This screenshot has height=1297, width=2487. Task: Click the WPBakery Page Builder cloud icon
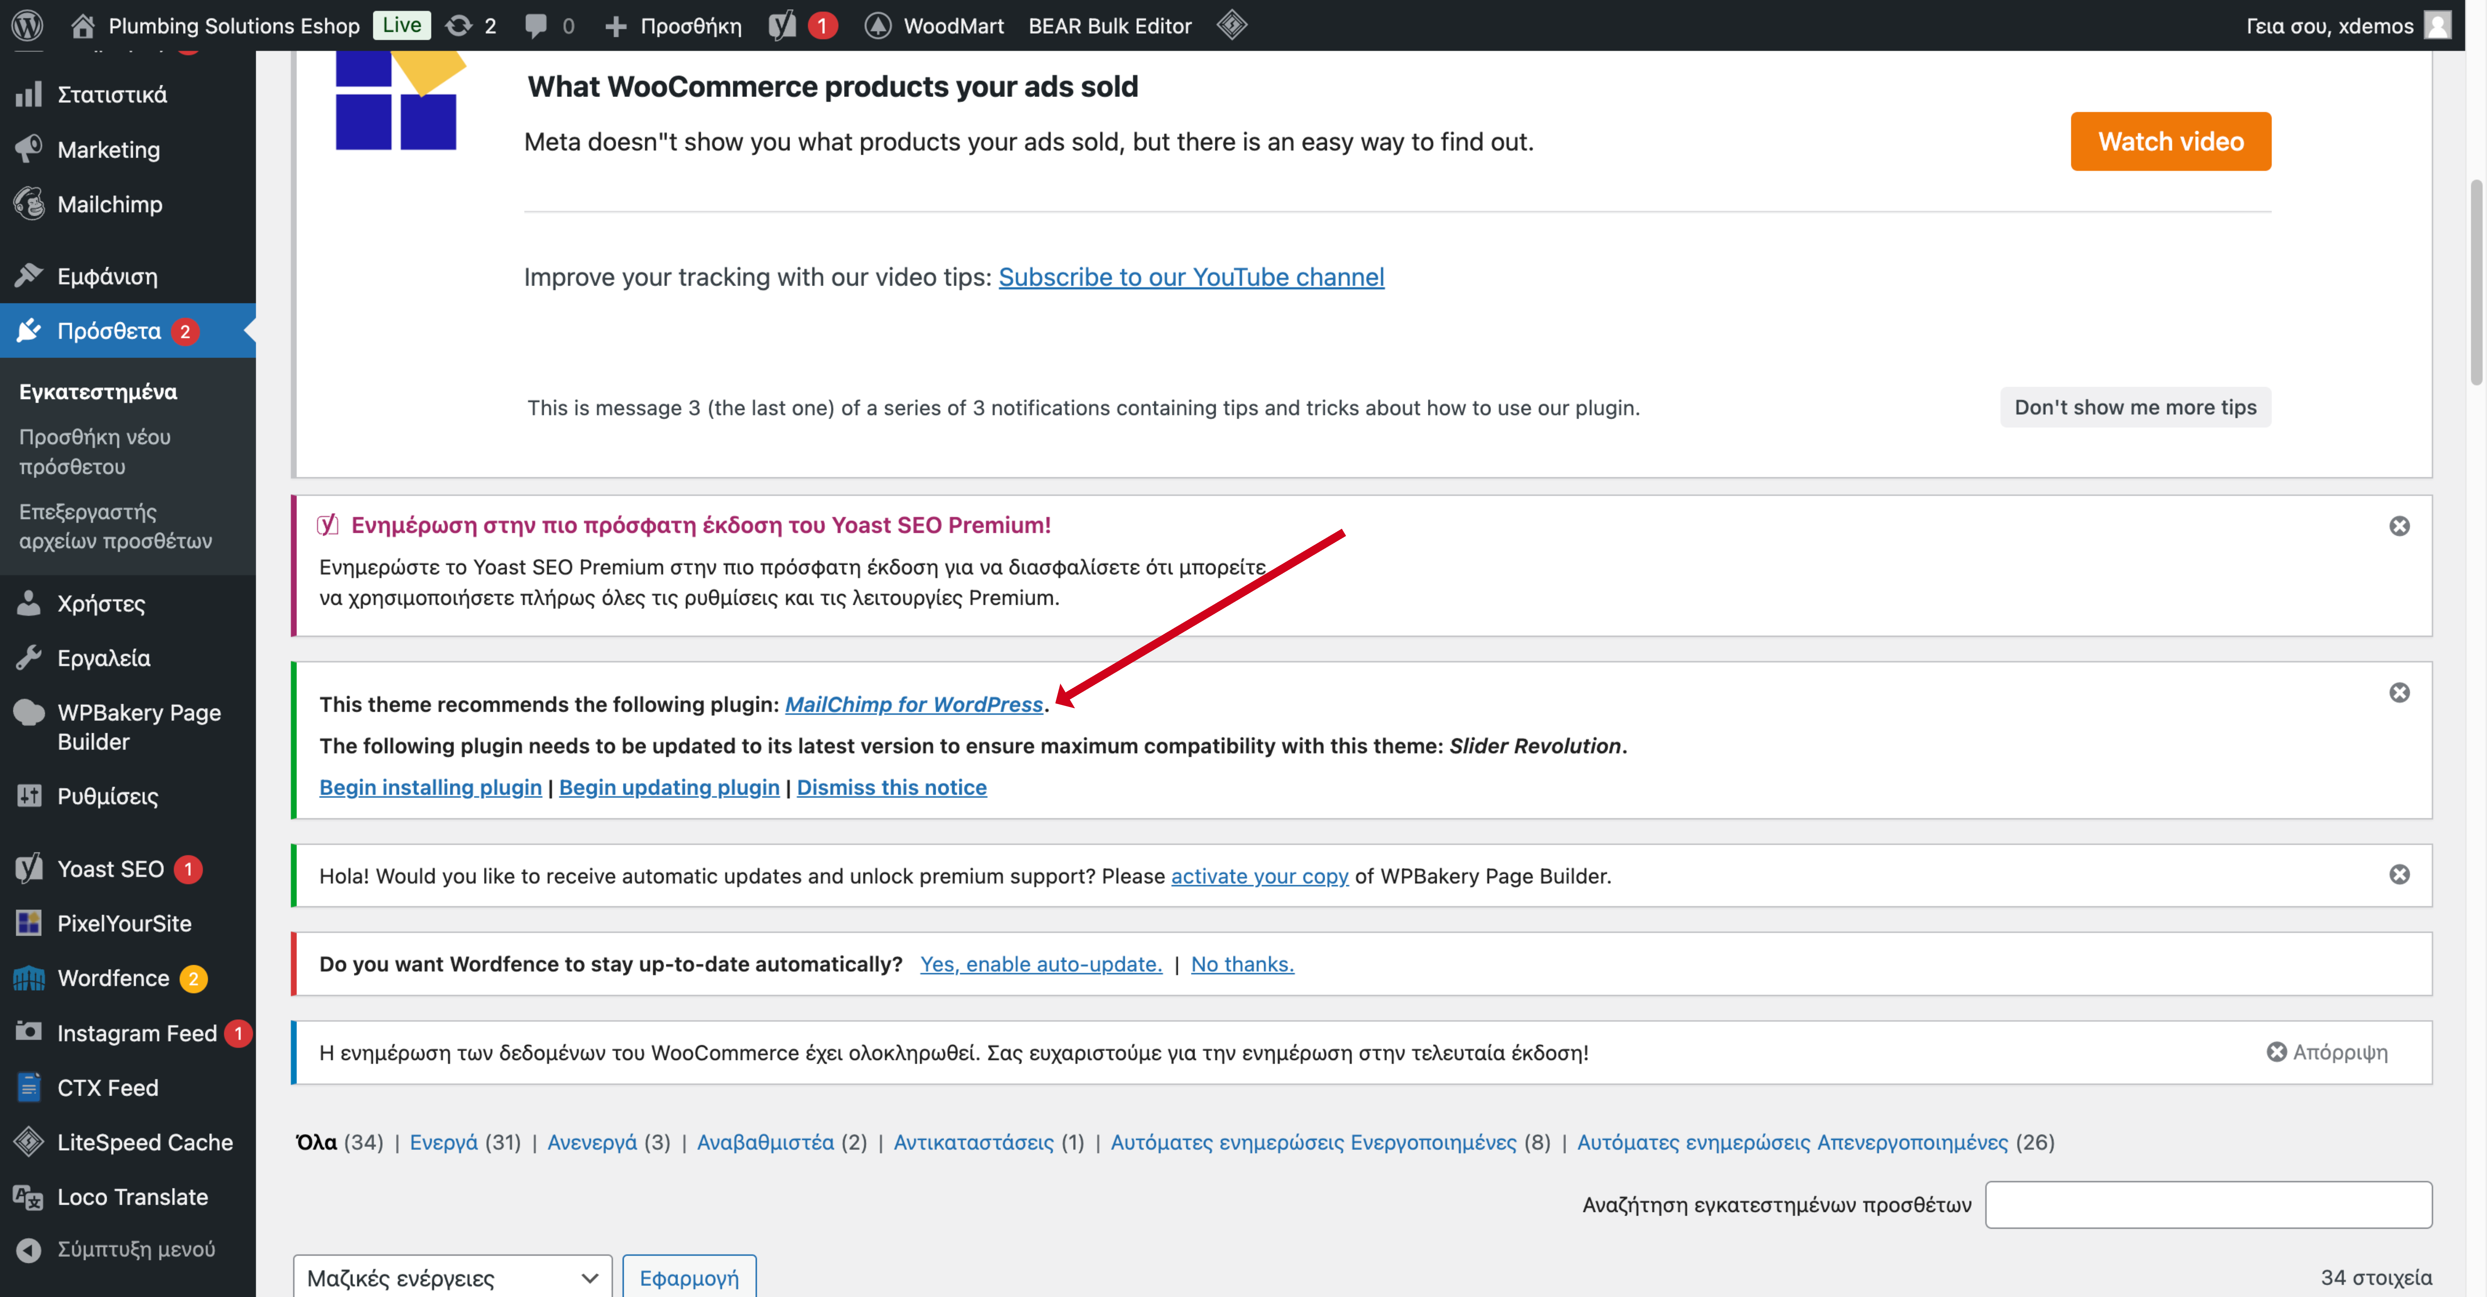(x=29, y=713)
